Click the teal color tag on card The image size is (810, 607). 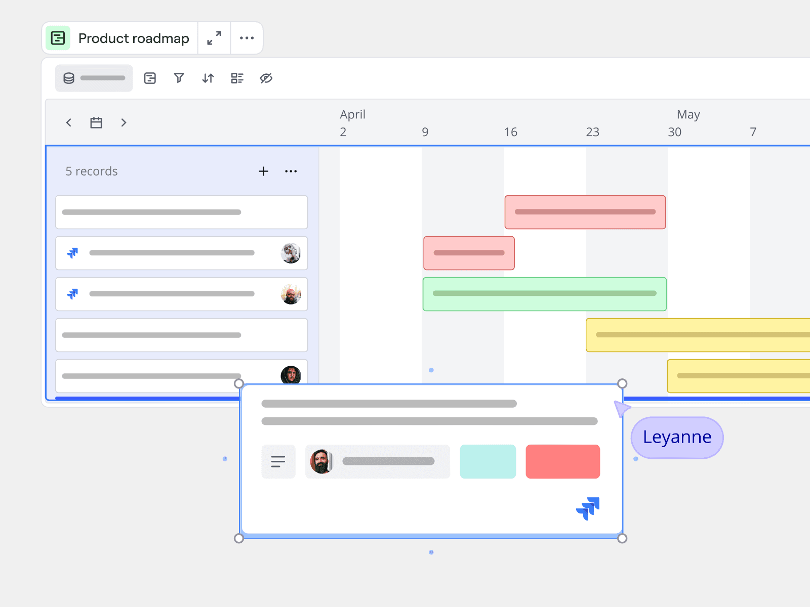pyautogui.click(x=488, y=461)
